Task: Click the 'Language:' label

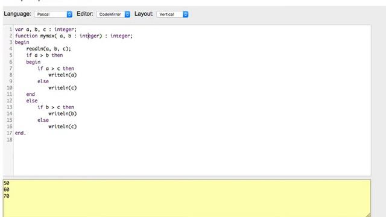Action: [17, 14]
